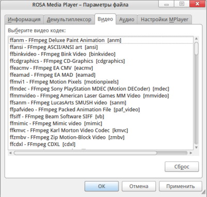Choose ffzmbv Zip Motion-Block Video codec

101,137
